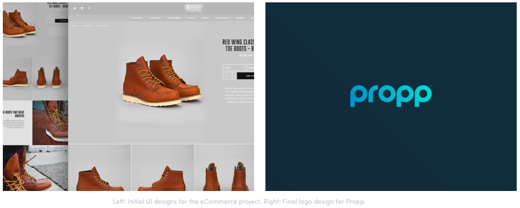Open the Instagram social icon
Screen dimensions: 520x208
pyautogui.click(x=82, y=9)
